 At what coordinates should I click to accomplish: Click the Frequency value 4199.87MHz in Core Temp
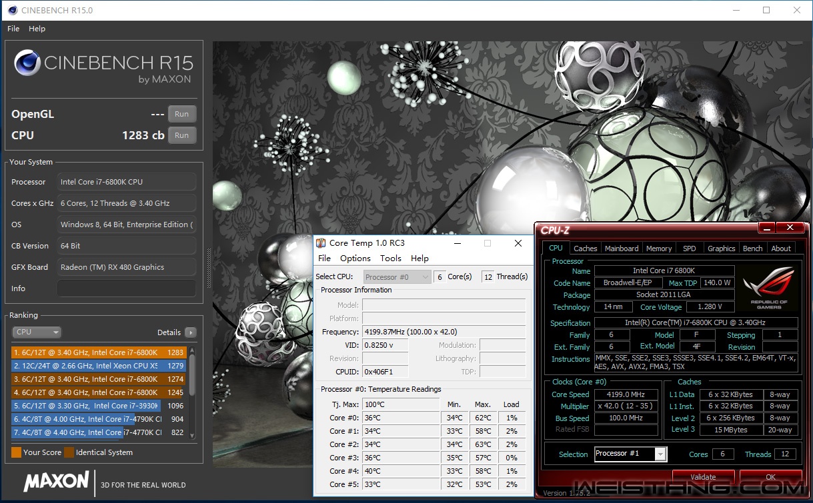click(x=444, y=332)
